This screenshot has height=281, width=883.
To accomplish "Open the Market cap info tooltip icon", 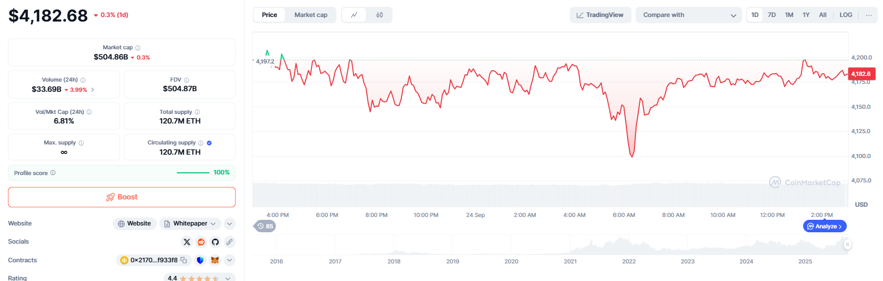I will [138, 48].
